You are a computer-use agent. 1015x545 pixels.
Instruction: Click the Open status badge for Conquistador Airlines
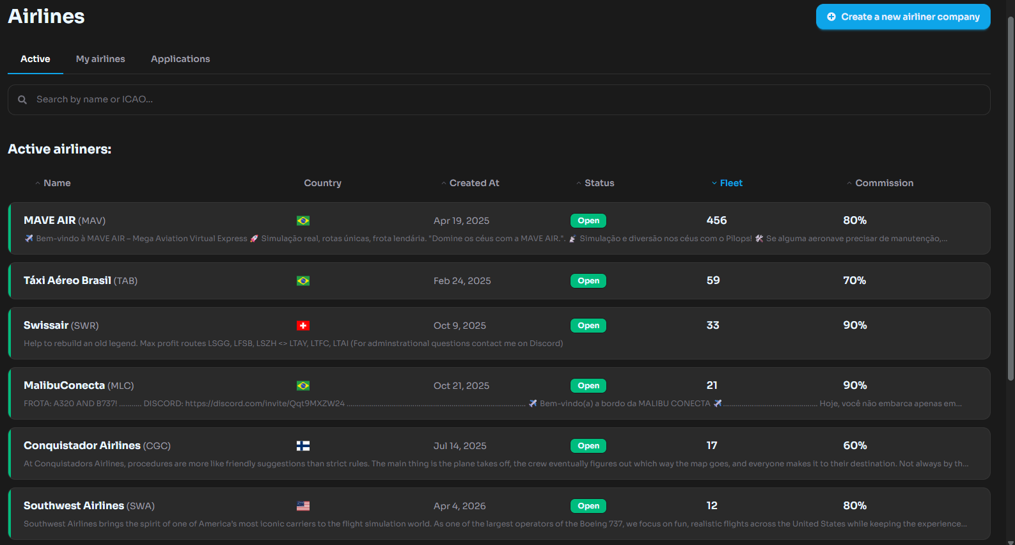pos(588,446)
